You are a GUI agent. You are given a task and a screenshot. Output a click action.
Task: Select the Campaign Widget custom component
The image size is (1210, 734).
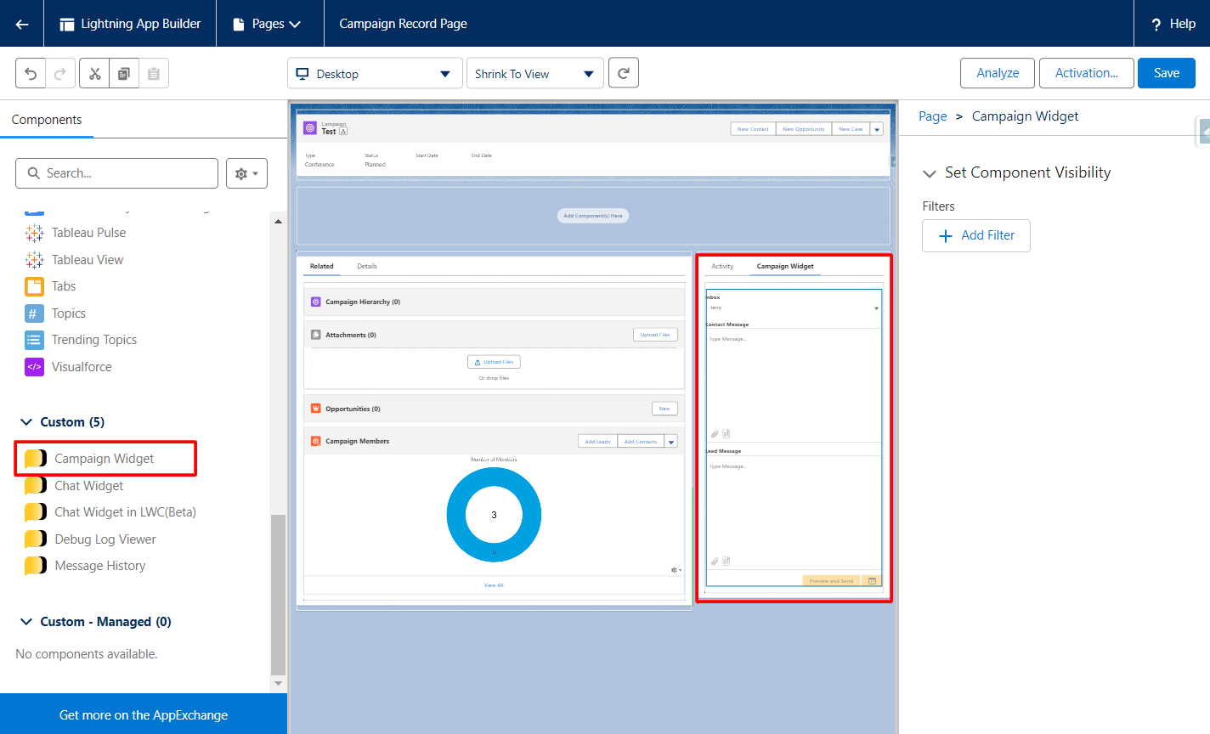tap(105, 459)
